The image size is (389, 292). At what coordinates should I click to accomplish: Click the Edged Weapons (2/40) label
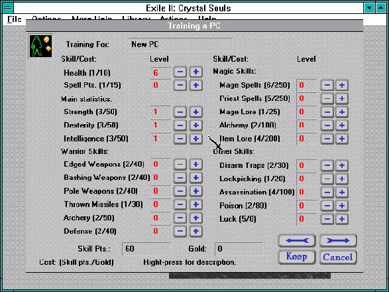click(104, 165)
